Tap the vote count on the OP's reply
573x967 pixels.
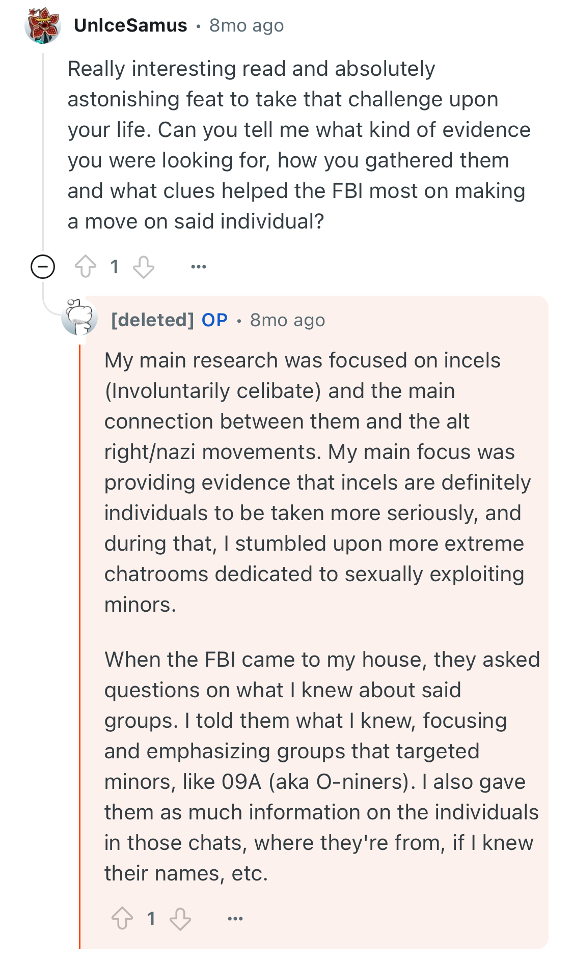coord(151,919)
